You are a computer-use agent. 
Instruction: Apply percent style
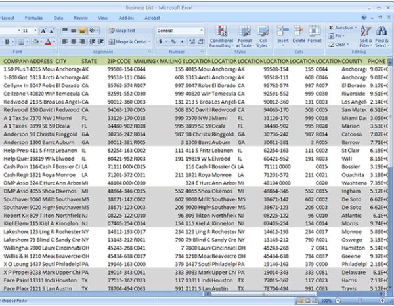click(173, 42)
